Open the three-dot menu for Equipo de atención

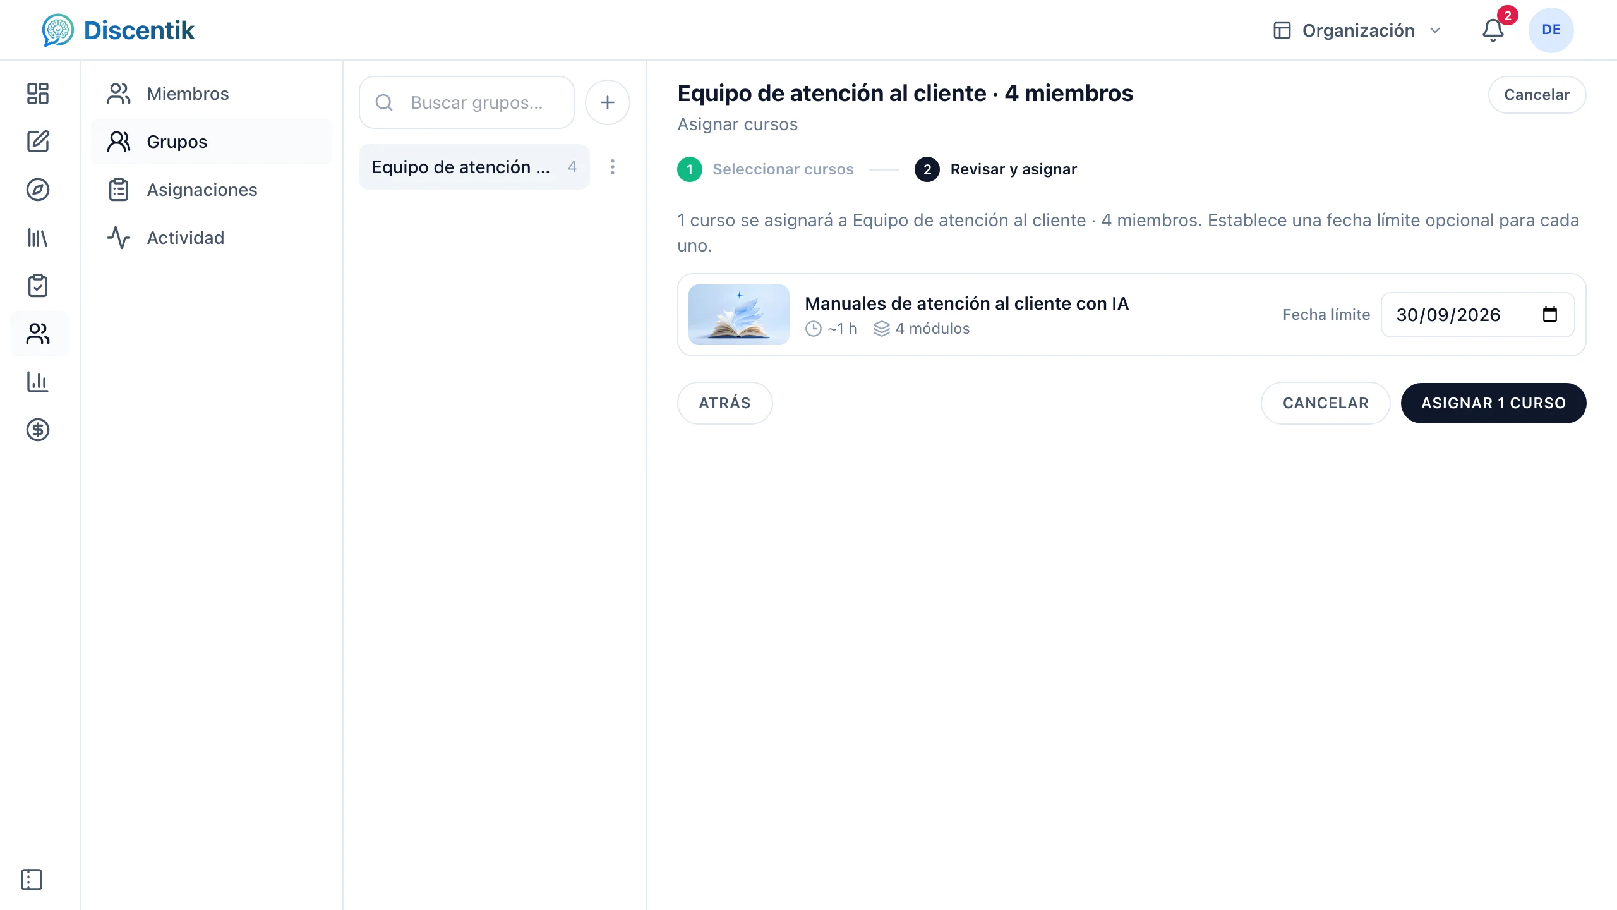click(x=612, y=167)
